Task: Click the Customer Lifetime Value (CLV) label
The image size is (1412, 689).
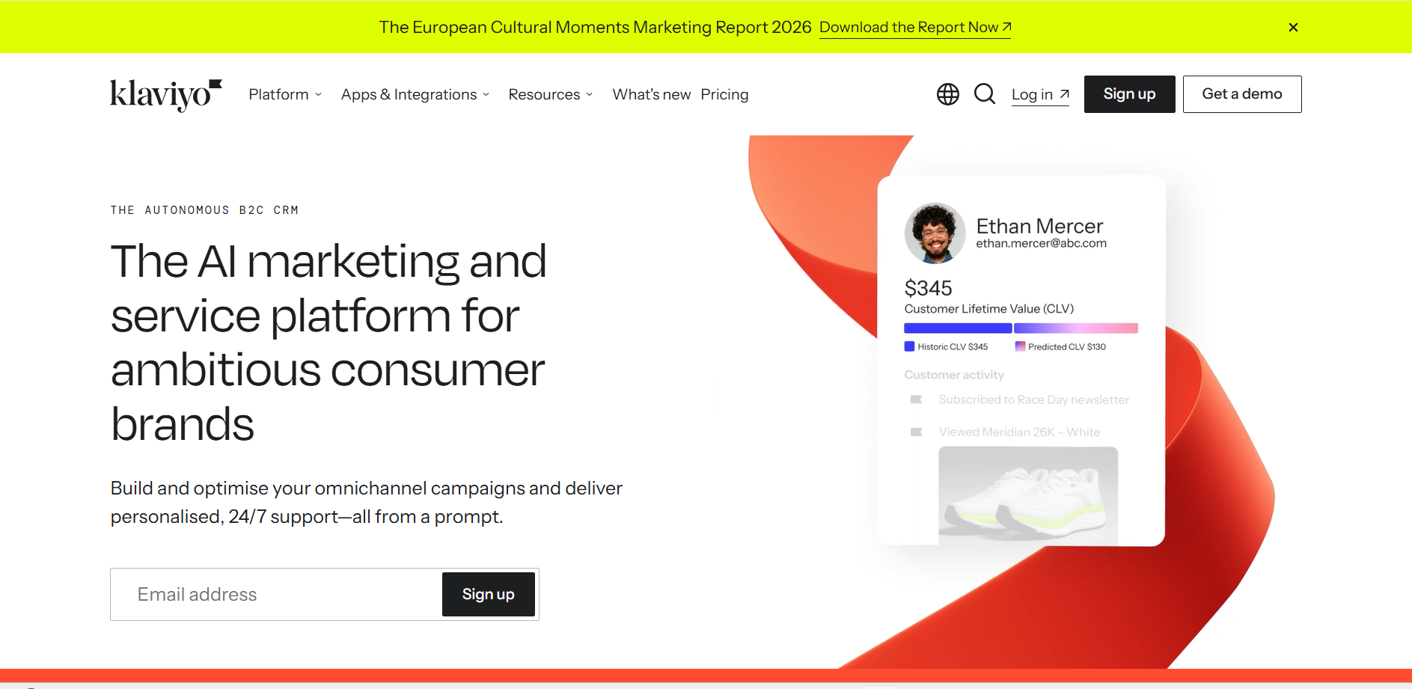Action: (988, 309)
